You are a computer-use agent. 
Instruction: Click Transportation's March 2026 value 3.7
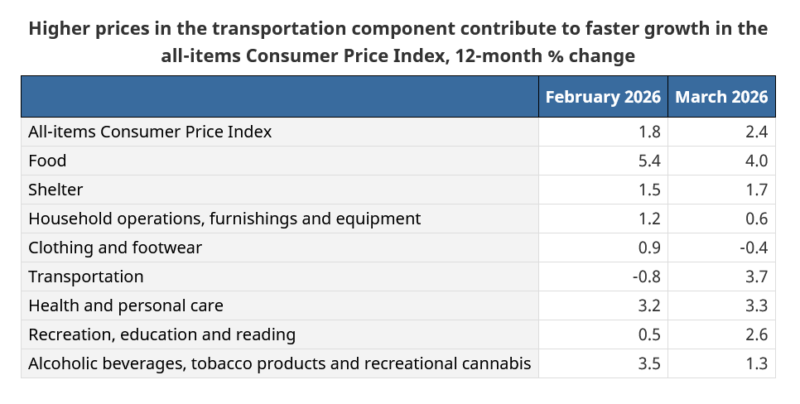click(x=756, y=277)
